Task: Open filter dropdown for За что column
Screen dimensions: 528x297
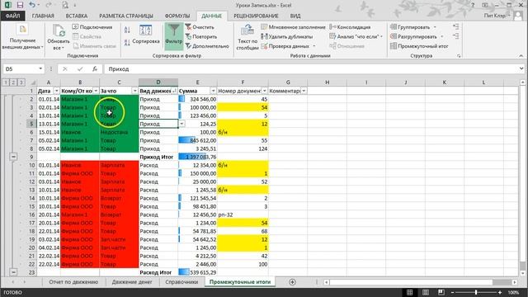Action: tap(134, 91)
